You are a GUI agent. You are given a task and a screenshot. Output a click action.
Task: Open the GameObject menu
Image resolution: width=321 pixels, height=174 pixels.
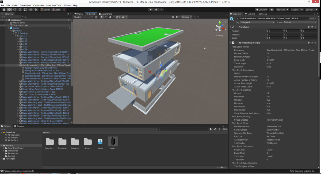pyautogui.click(x=25, y=5)
